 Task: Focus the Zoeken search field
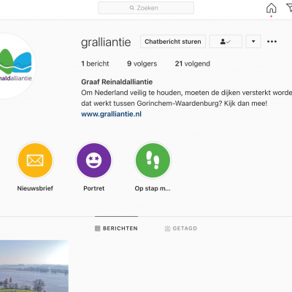coord(146,8)
